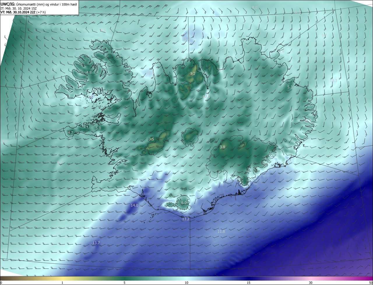Click the title line 'Úrkomumætti (mm) og vindur í 100m hæð'
373x285 pixels.
[x=46, y=4]
